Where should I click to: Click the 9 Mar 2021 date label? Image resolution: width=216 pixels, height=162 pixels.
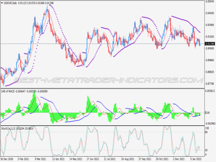pos(40,159)
